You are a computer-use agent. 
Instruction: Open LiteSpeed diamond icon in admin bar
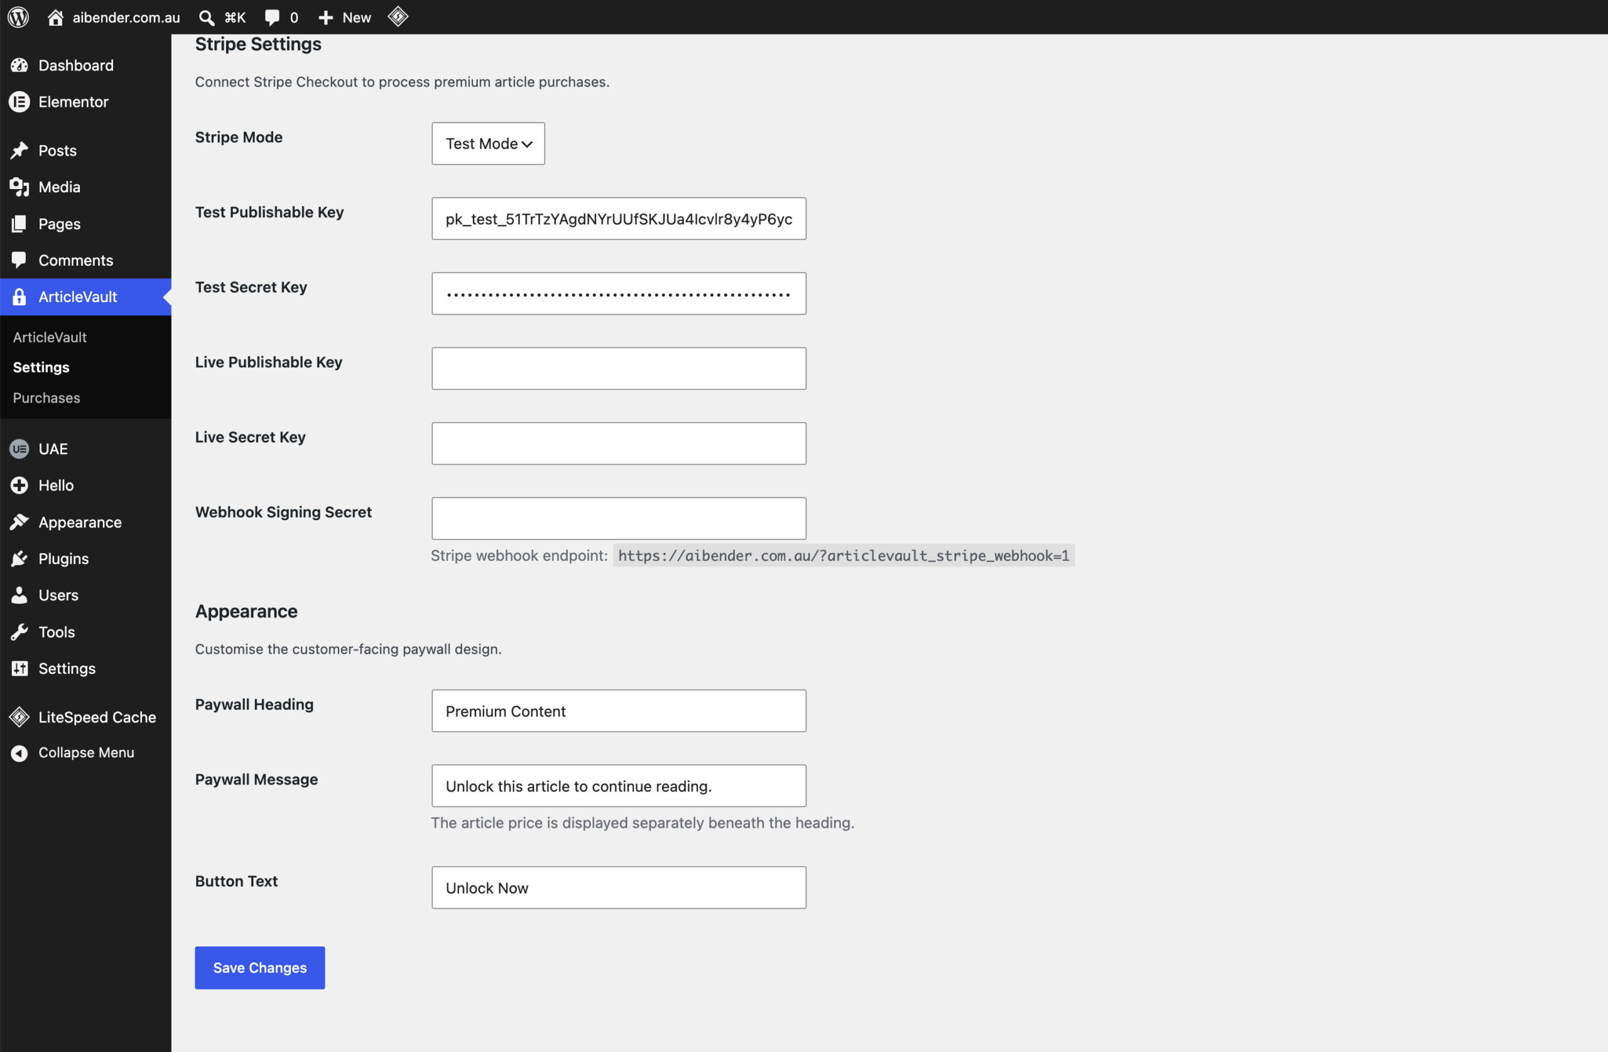tap(398, 16)
